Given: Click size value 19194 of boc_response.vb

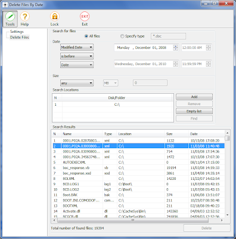Looking at the screenshot, I should click(x=171, y=168).
